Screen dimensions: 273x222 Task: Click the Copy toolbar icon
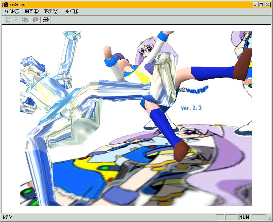[x=25, y=20]
